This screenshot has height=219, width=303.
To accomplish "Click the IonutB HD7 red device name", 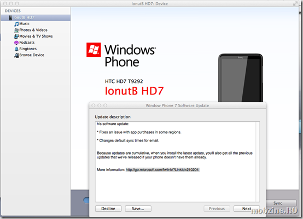I will pos(135,91).
